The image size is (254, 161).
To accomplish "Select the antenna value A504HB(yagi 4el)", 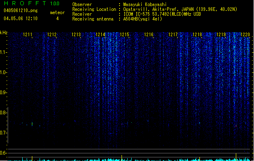I will (x=143, y=19).
